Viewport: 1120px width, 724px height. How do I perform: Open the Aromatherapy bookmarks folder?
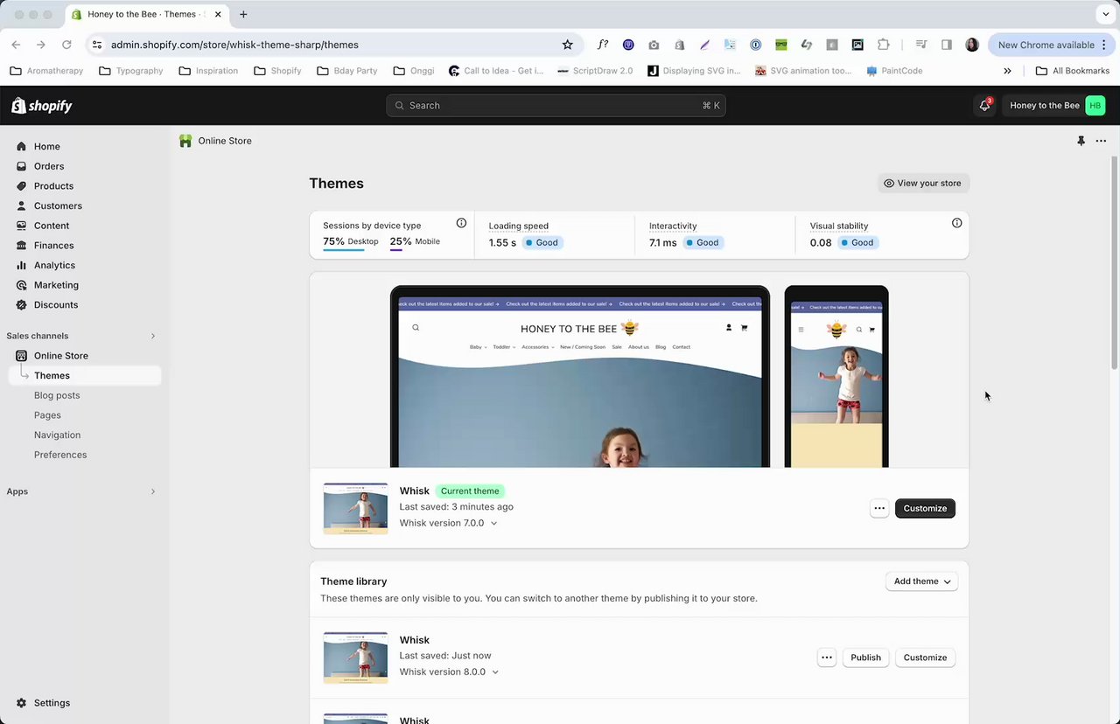click(46, 71)
